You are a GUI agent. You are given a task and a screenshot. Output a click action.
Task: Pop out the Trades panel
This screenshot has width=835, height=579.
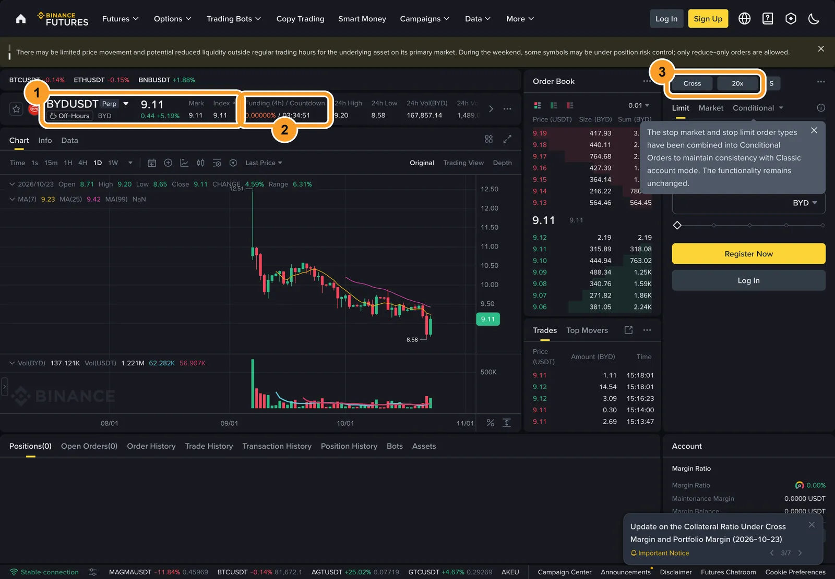coord(628,330)
